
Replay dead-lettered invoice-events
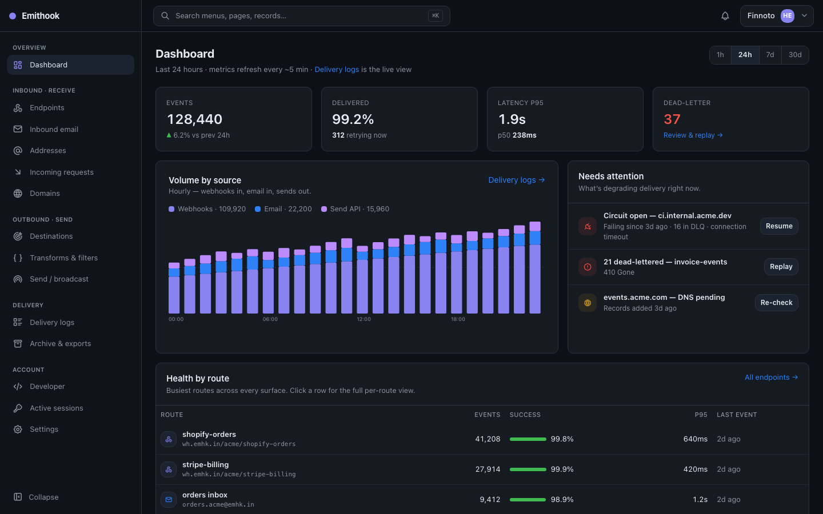click(781, 267)
